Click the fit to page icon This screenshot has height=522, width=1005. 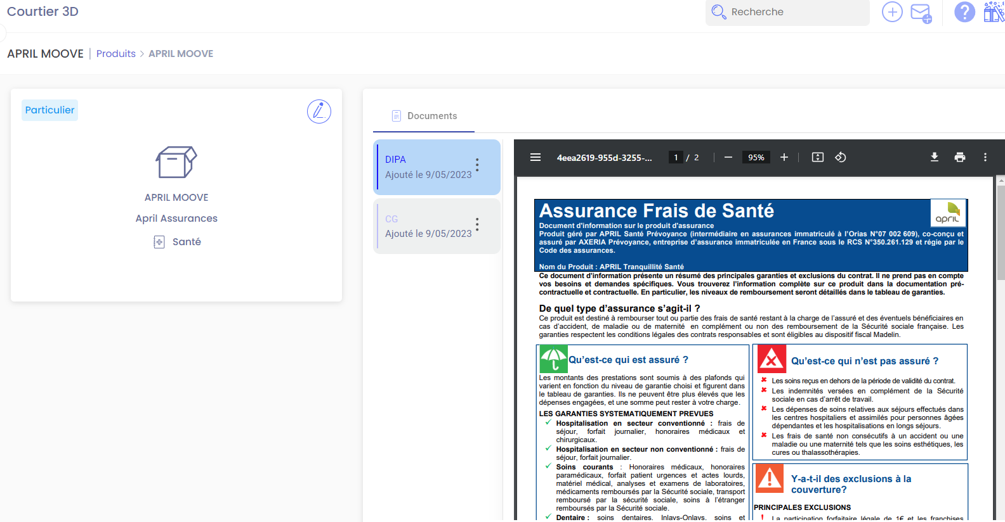818,157
